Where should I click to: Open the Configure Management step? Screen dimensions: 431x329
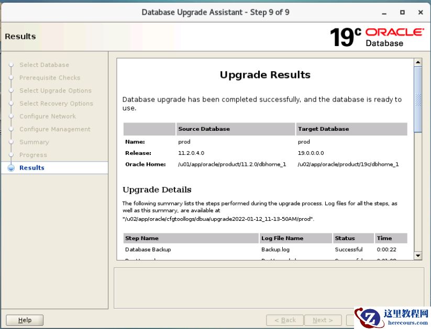pyautogui.click(x=54, y=129)
